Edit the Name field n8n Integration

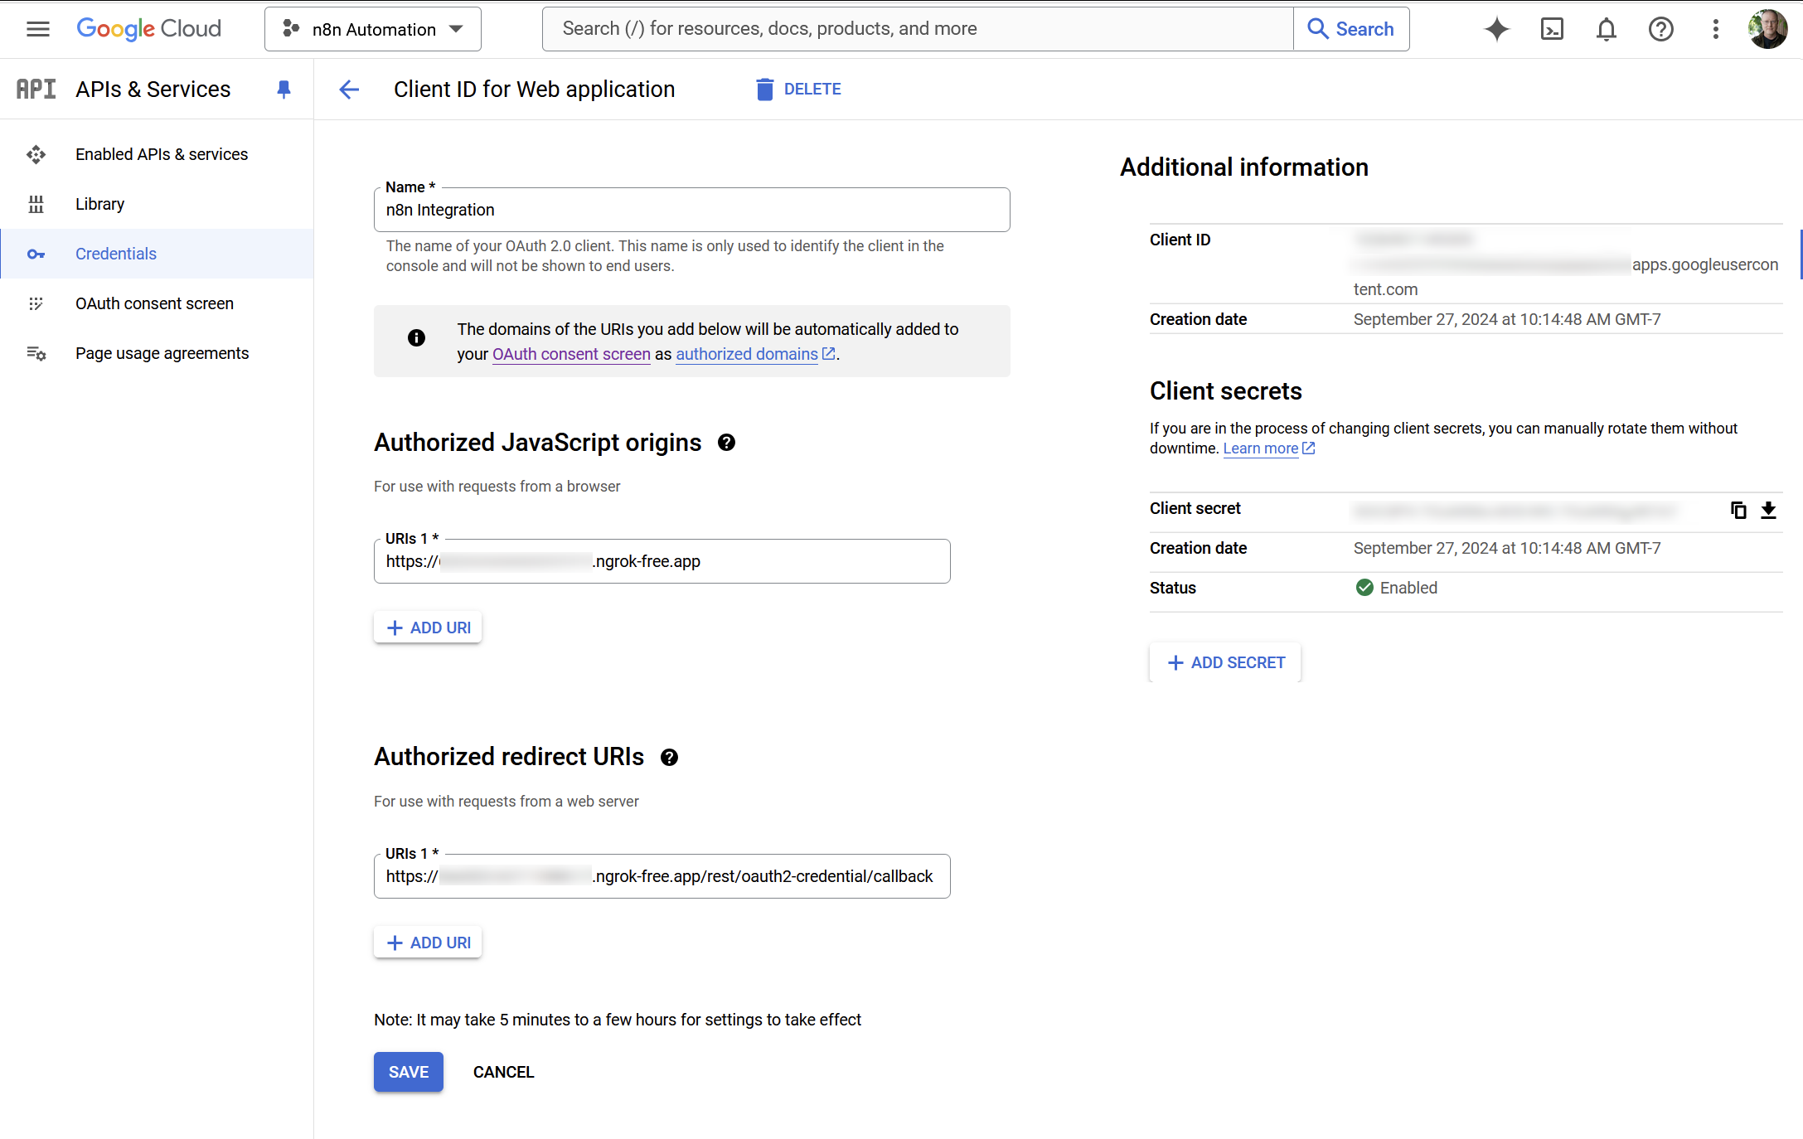[x=691, y=210]
